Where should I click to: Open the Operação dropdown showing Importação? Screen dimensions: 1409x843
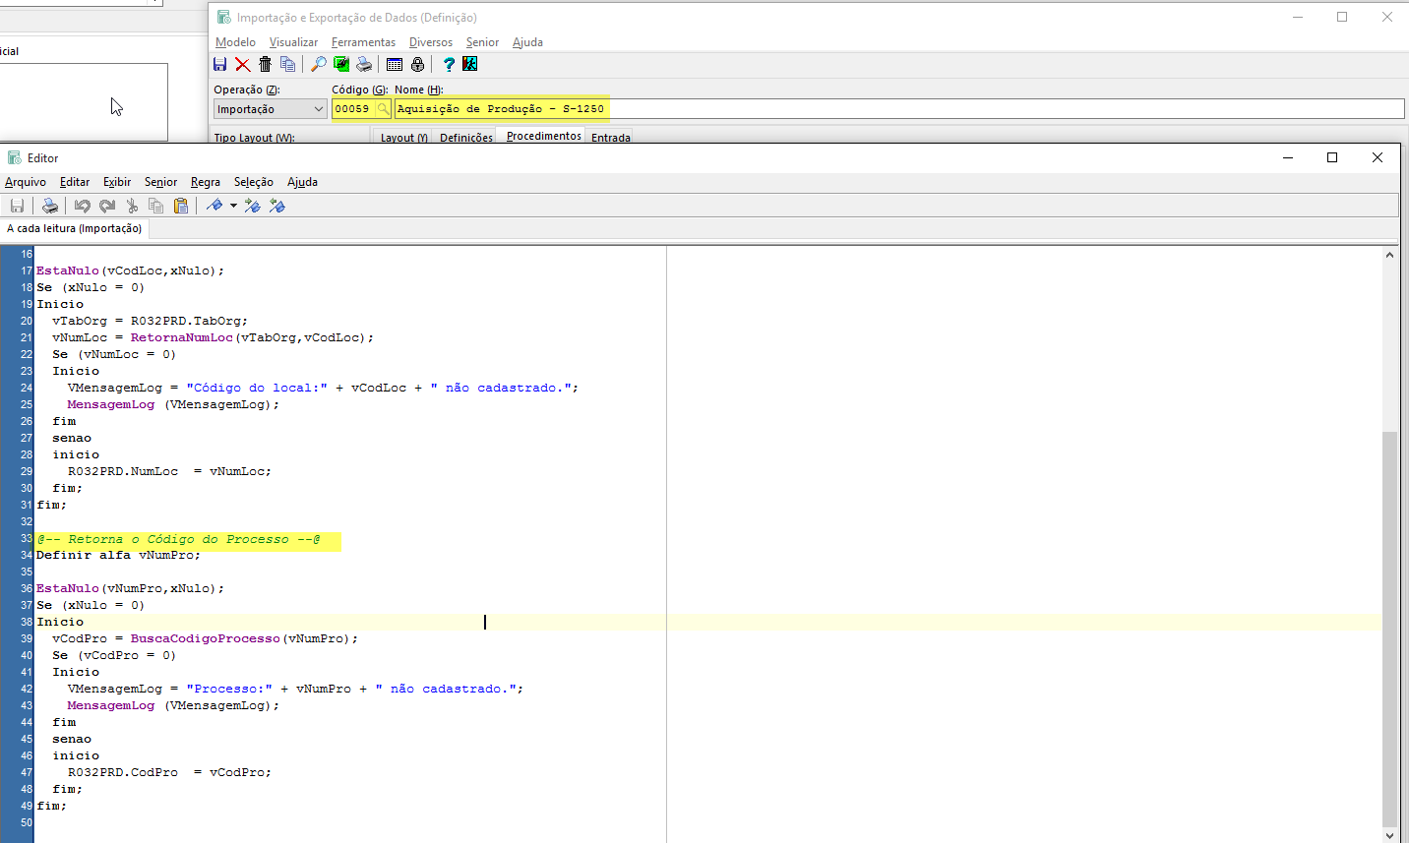[270, 109]
